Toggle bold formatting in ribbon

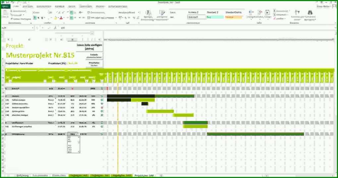coord(34,18)
